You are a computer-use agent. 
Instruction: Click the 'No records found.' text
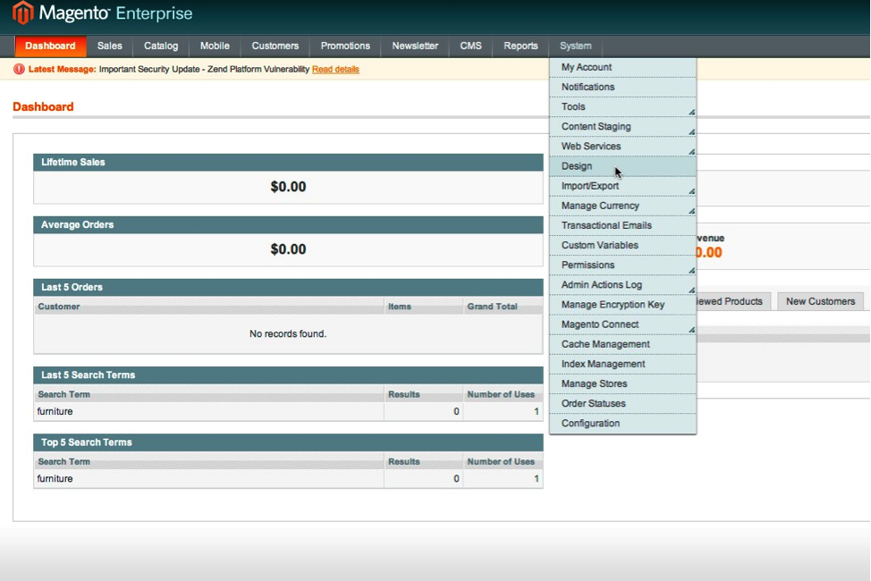click(x=288, y=333)
